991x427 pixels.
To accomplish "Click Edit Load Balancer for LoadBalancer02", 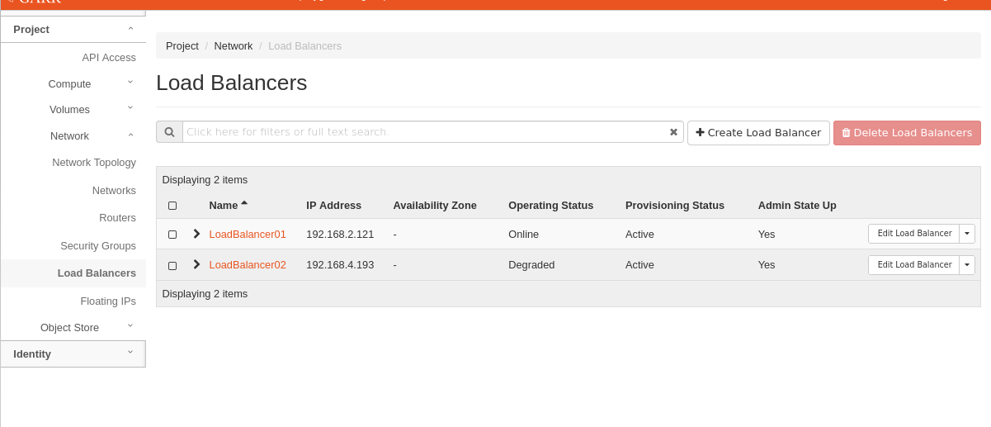I will [913, 265].
